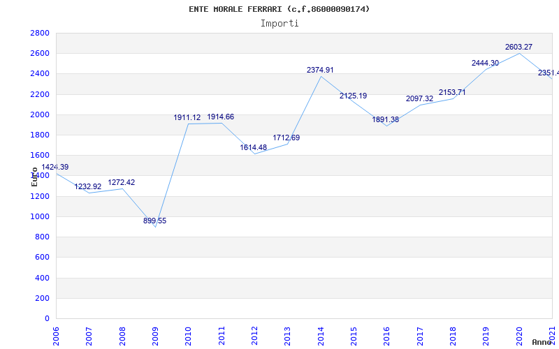
Task: Click x-axis year 2009
Action: coord(155,336)
